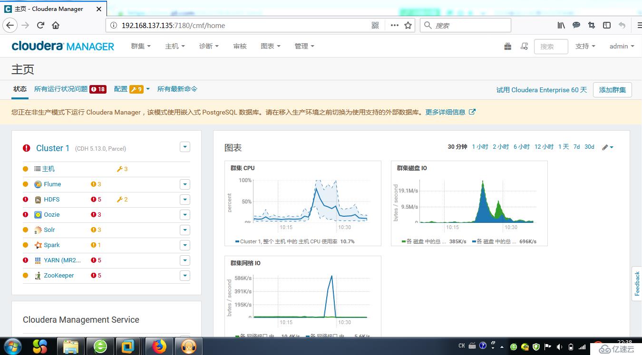Click the Solr service icon
Viewport: 642px width, 355px height.
(x=38, y=230)
